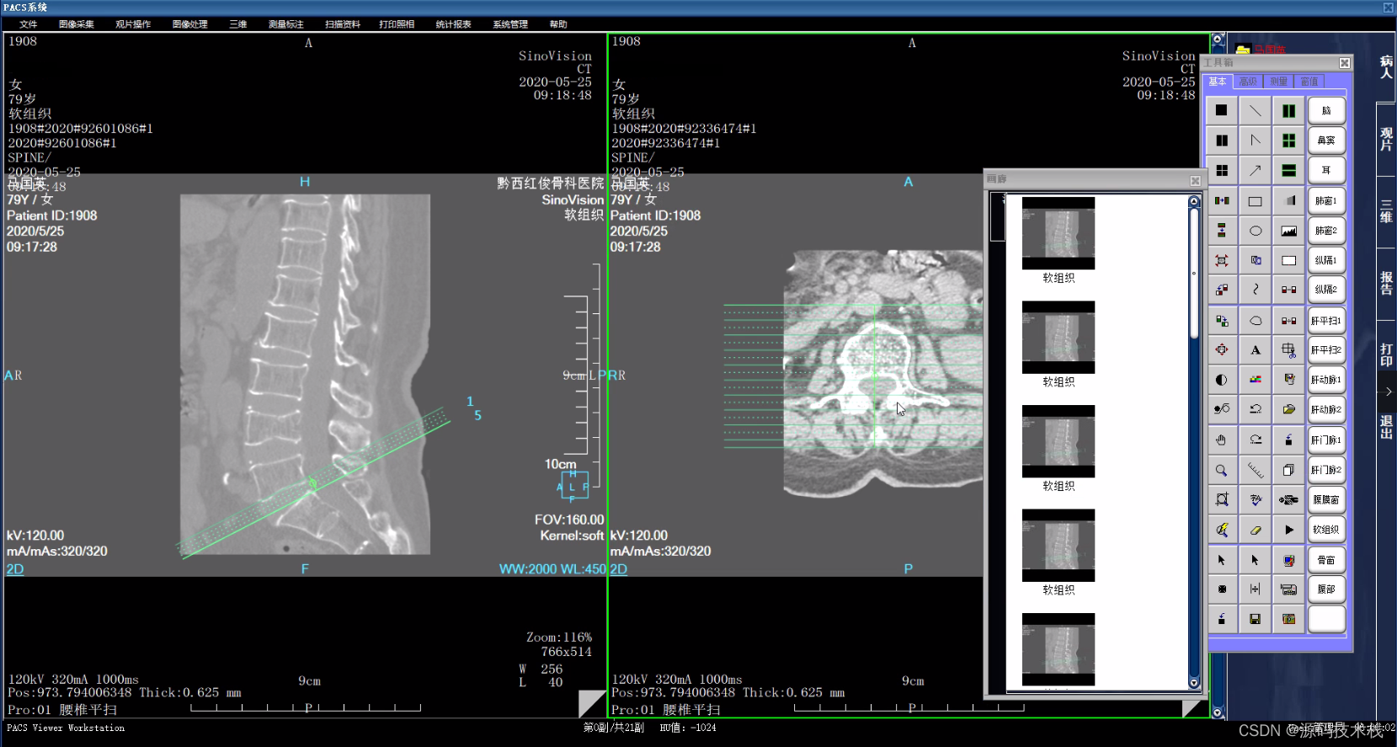Open the folder icon in toolbox
Image resolution: width=1397 pixels, height=747 pixels.
click(x=1288, y=409)
